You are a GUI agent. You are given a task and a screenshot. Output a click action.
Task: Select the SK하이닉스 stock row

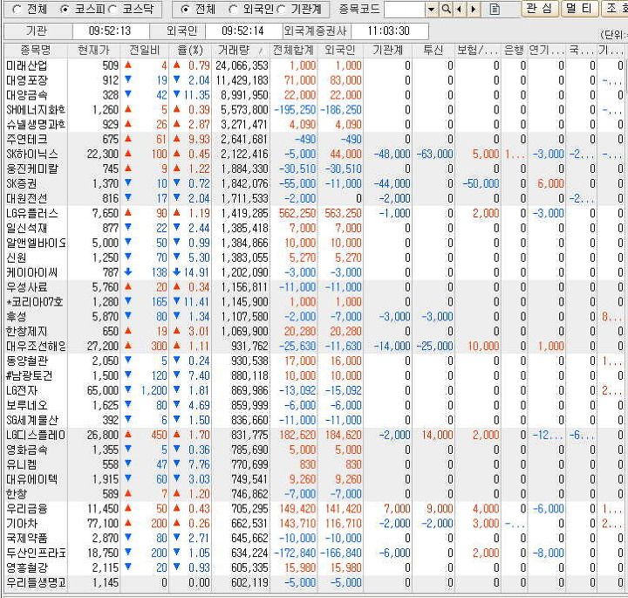pos(314,154)
